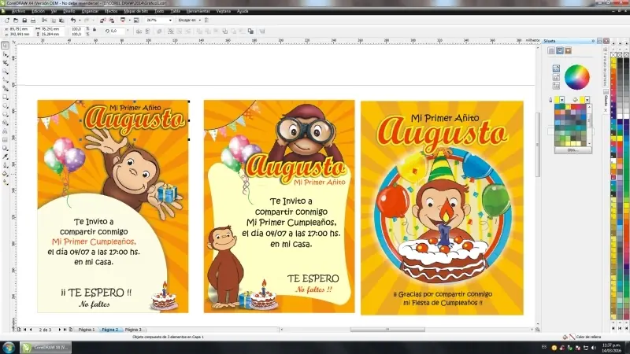Open the Efectos menu
Image resolution: width=630 pixels, height=354 pixels.
point(111,11)
